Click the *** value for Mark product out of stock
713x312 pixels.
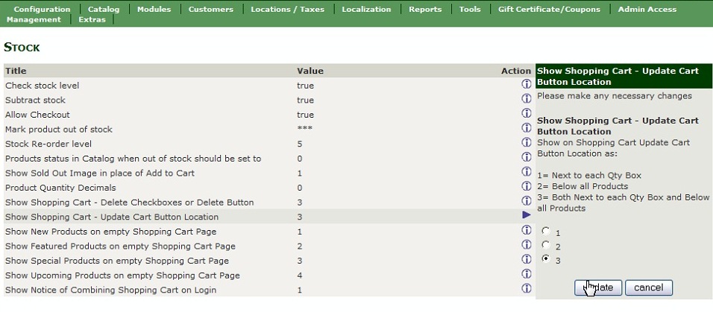[304, 129]
